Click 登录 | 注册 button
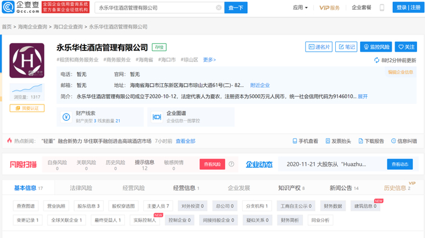 408,8
